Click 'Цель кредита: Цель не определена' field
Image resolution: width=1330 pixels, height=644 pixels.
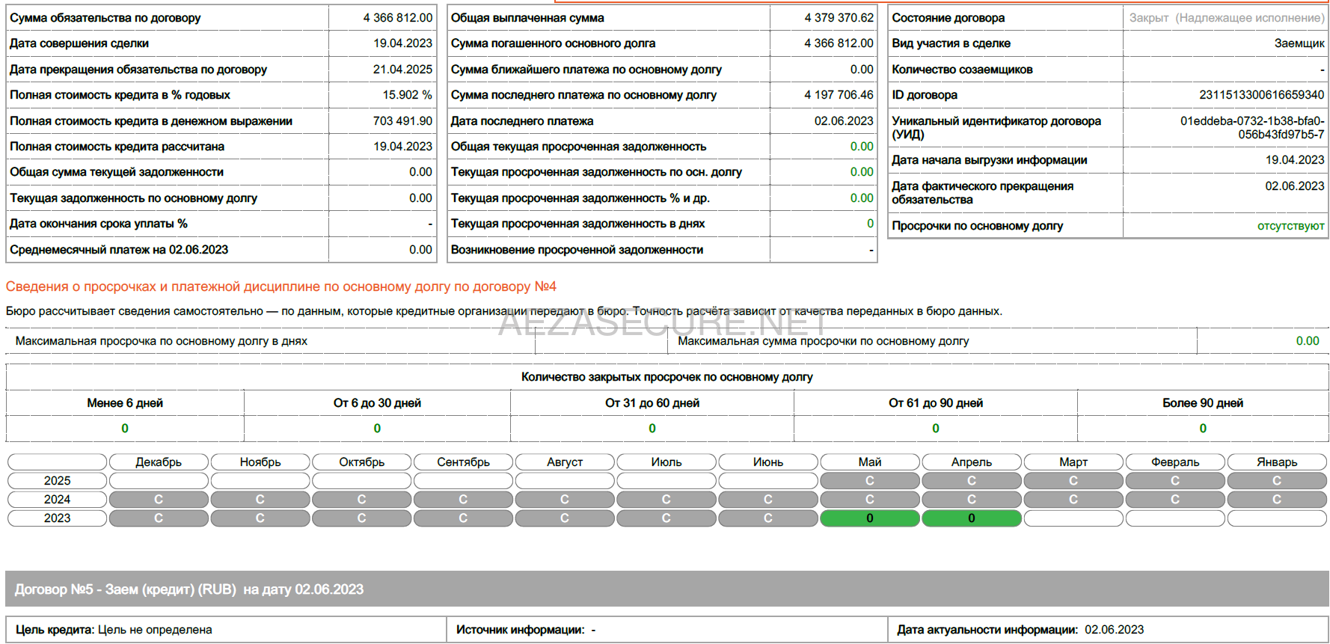pyautogui.click(x=226, y=630)
